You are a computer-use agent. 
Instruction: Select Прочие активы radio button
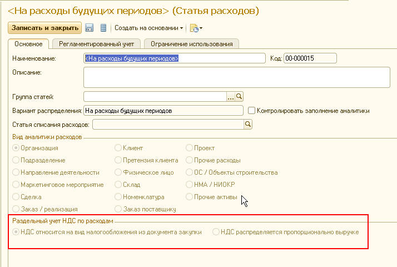tap(189, 196)
